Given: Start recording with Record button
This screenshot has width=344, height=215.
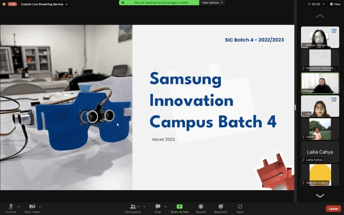Looking at the screenshot, I should [x=201, y=209].
